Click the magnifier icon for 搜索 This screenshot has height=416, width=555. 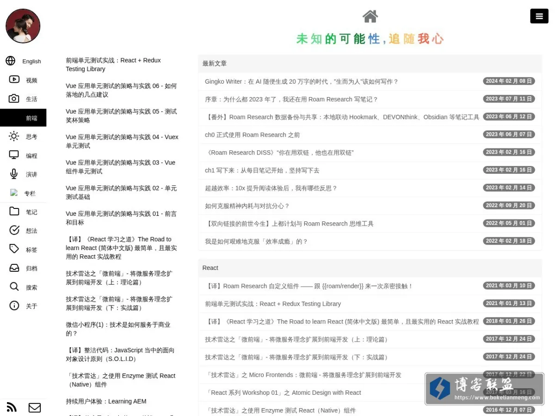14,287
